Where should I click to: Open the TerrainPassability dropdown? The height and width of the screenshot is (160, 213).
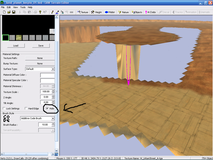tap(53, 130)
